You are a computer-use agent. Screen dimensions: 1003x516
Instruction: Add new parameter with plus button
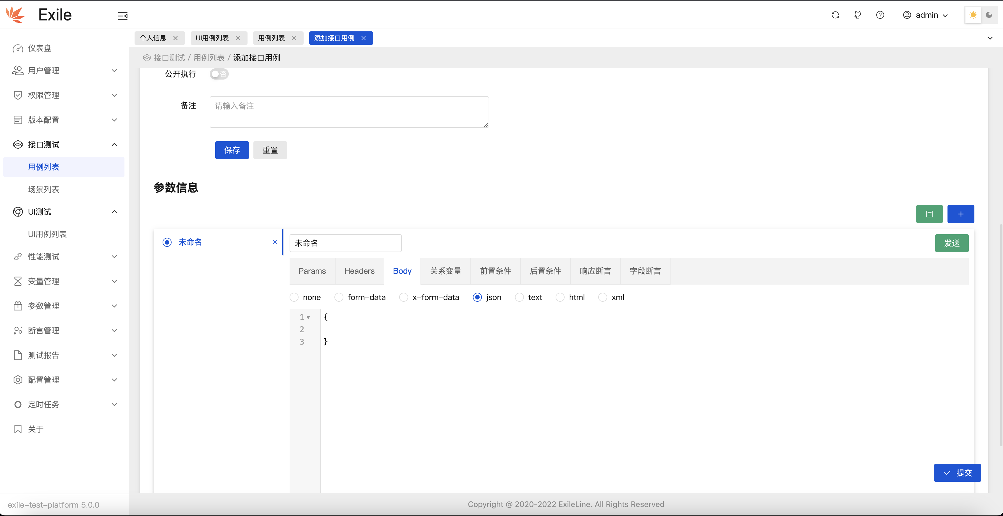pos(961,214)
